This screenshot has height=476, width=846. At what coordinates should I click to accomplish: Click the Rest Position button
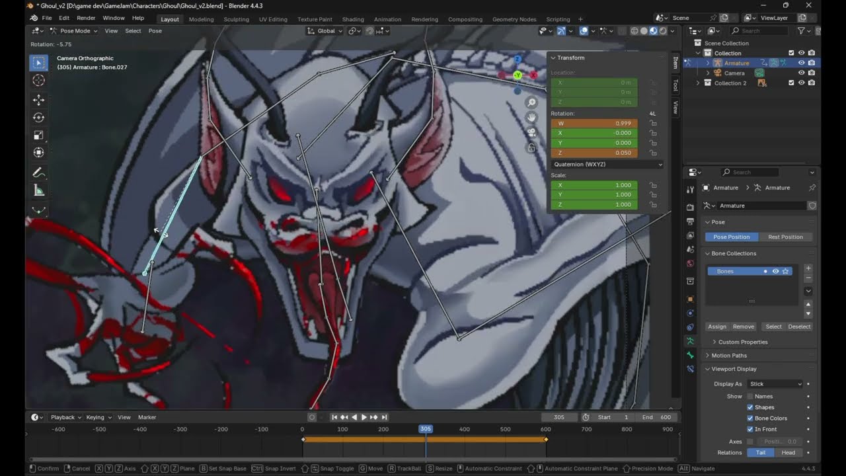(785, 237)
